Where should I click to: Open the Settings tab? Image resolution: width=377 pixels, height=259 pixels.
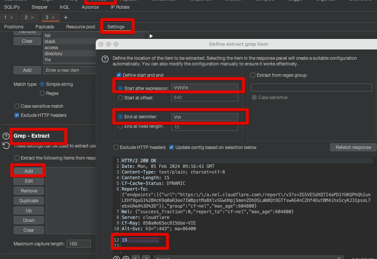point(116,27)
